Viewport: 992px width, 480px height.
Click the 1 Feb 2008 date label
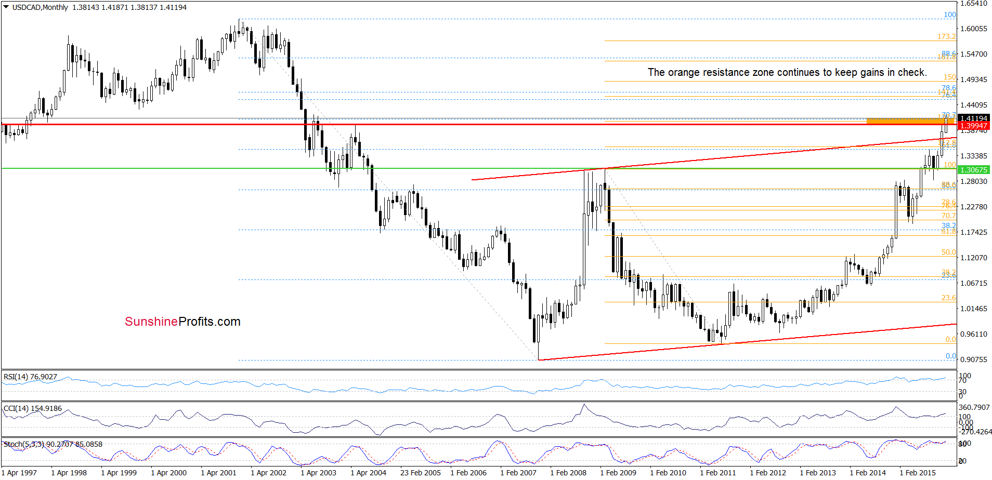[568, 473]
